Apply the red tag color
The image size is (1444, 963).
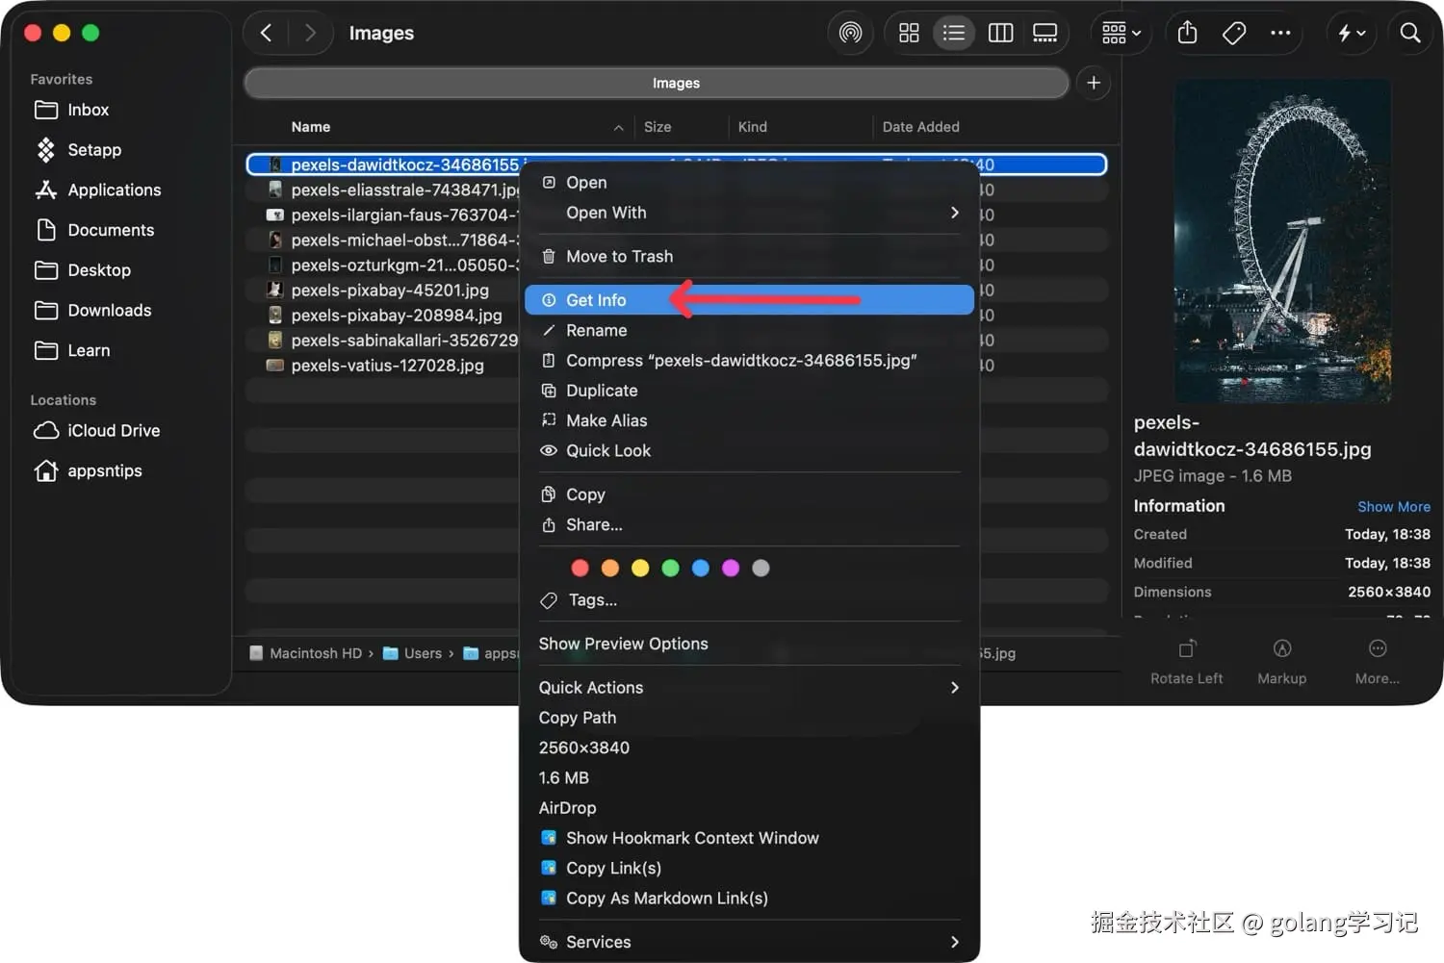coord(580,569)
